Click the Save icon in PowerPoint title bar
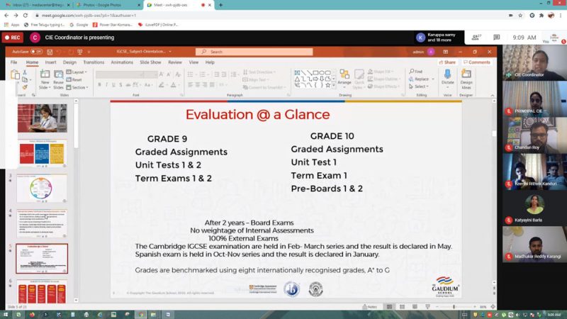The image size is (567, 319). [x=50, y=52]
